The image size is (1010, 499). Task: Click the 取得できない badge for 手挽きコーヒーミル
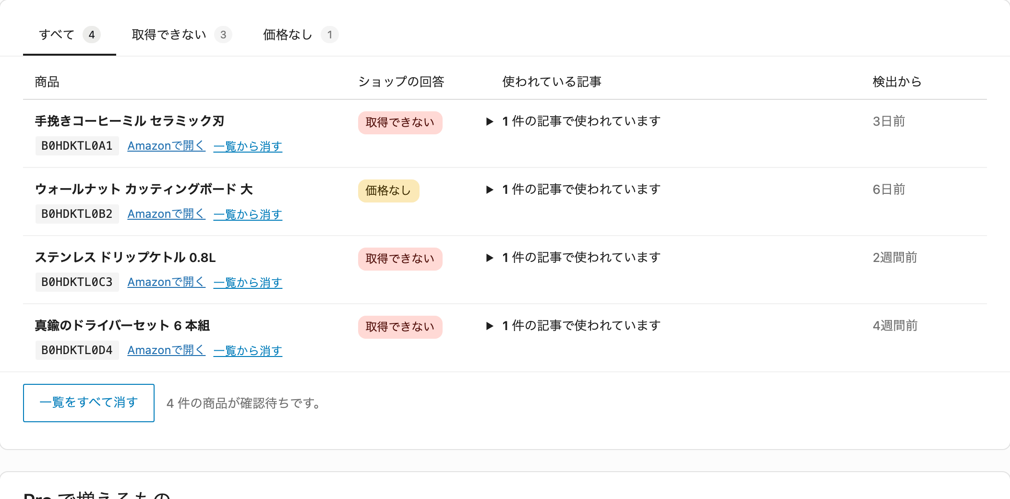(x=400, y=123)
